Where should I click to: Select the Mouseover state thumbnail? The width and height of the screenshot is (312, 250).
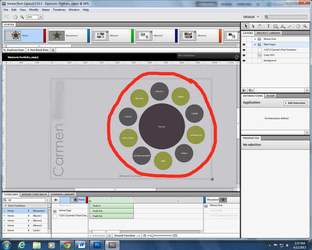pos(68,36)
